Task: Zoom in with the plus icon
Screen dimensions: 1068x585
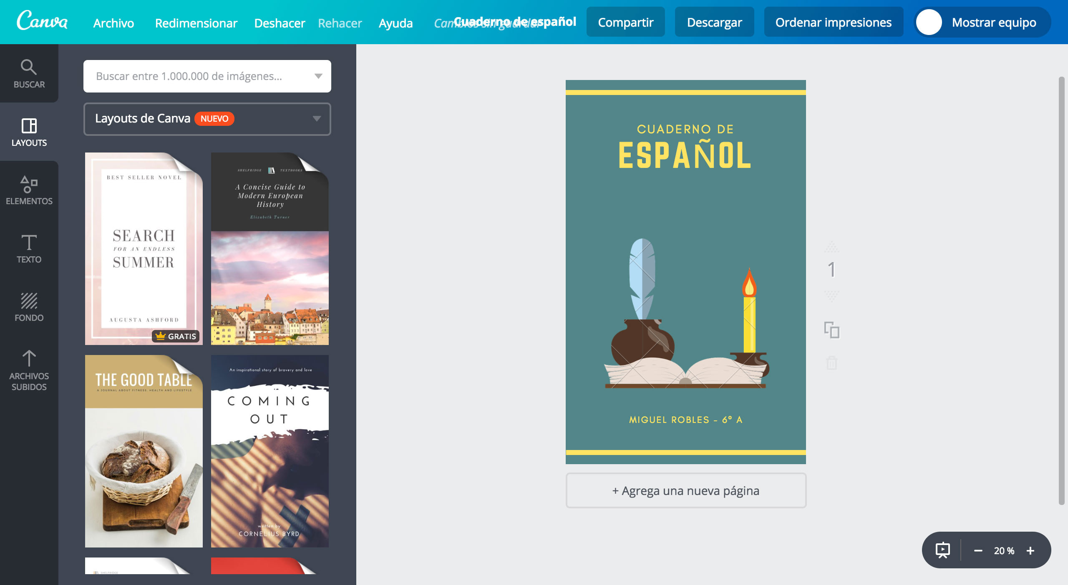Action: pyautogui.click(x=1030, y=551)
